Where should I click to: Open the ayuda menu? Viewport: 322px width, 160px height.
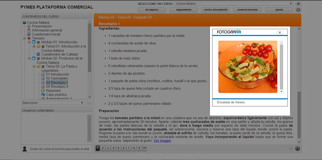pos(279,10)
